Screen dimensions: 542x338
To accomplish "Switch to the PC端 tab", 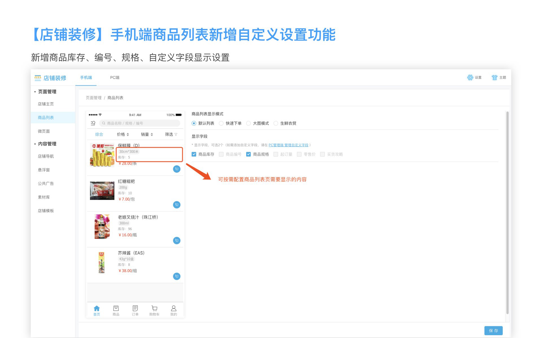I will [115, 77].
